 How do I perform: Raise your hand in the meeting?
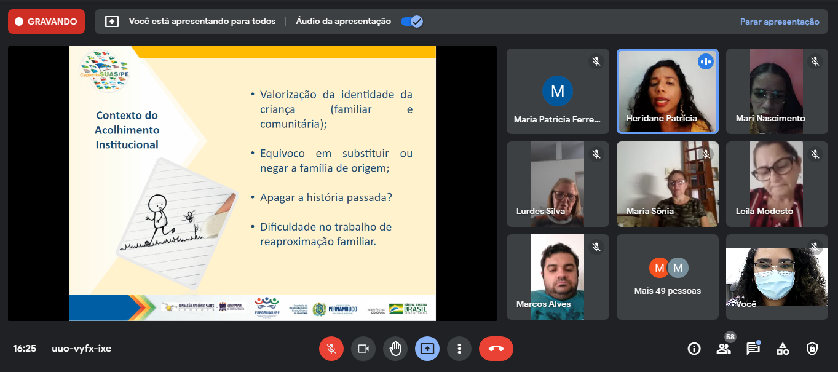click(395, 349)
